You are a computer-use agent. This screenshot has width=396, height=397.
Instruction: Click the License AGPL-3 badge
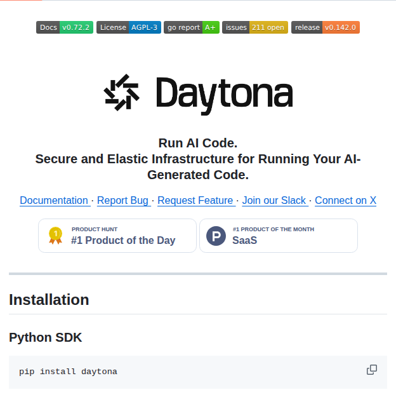[129, 27]
